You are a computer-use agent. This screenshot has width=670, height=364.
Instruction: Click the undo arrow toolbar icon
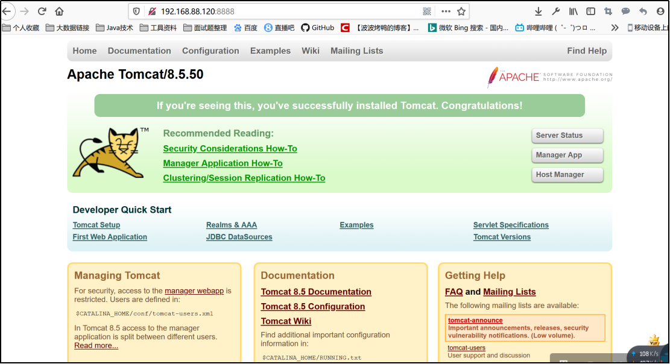click(643, 11)
